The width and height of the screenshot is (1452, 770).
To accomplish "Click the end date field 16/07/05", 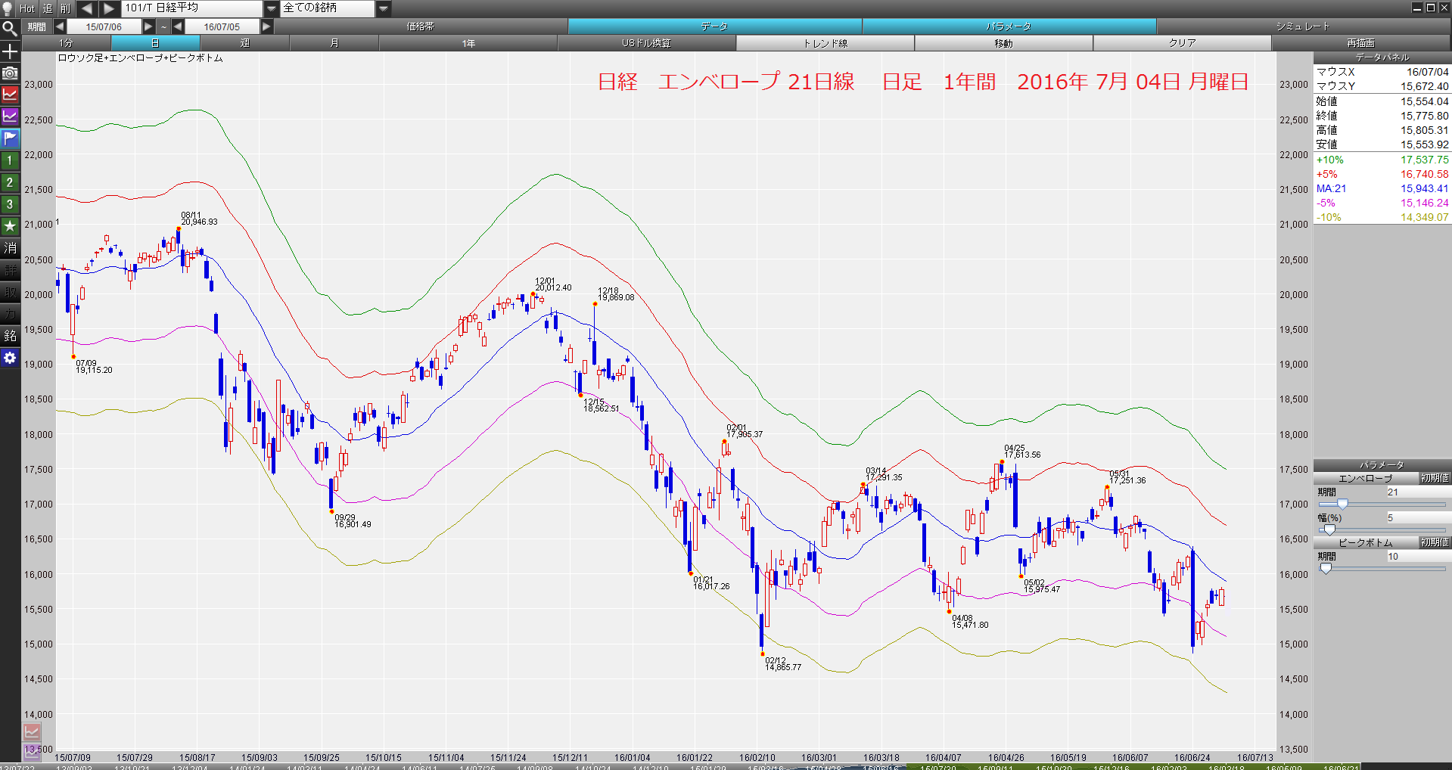I will click(222, 26).
